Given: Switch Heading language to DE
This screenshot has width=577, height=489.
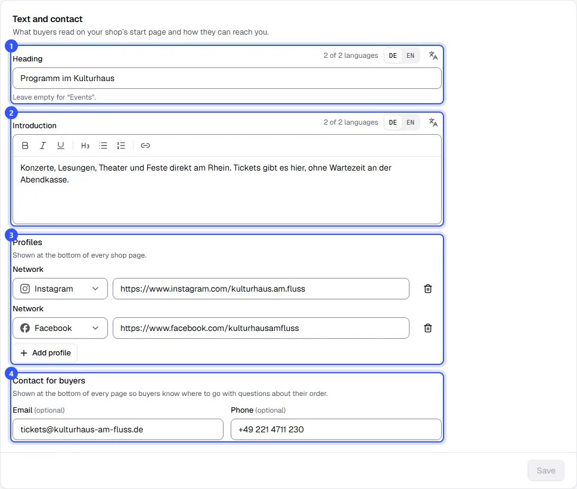Looking at the screenshot, I should (393, 55).
